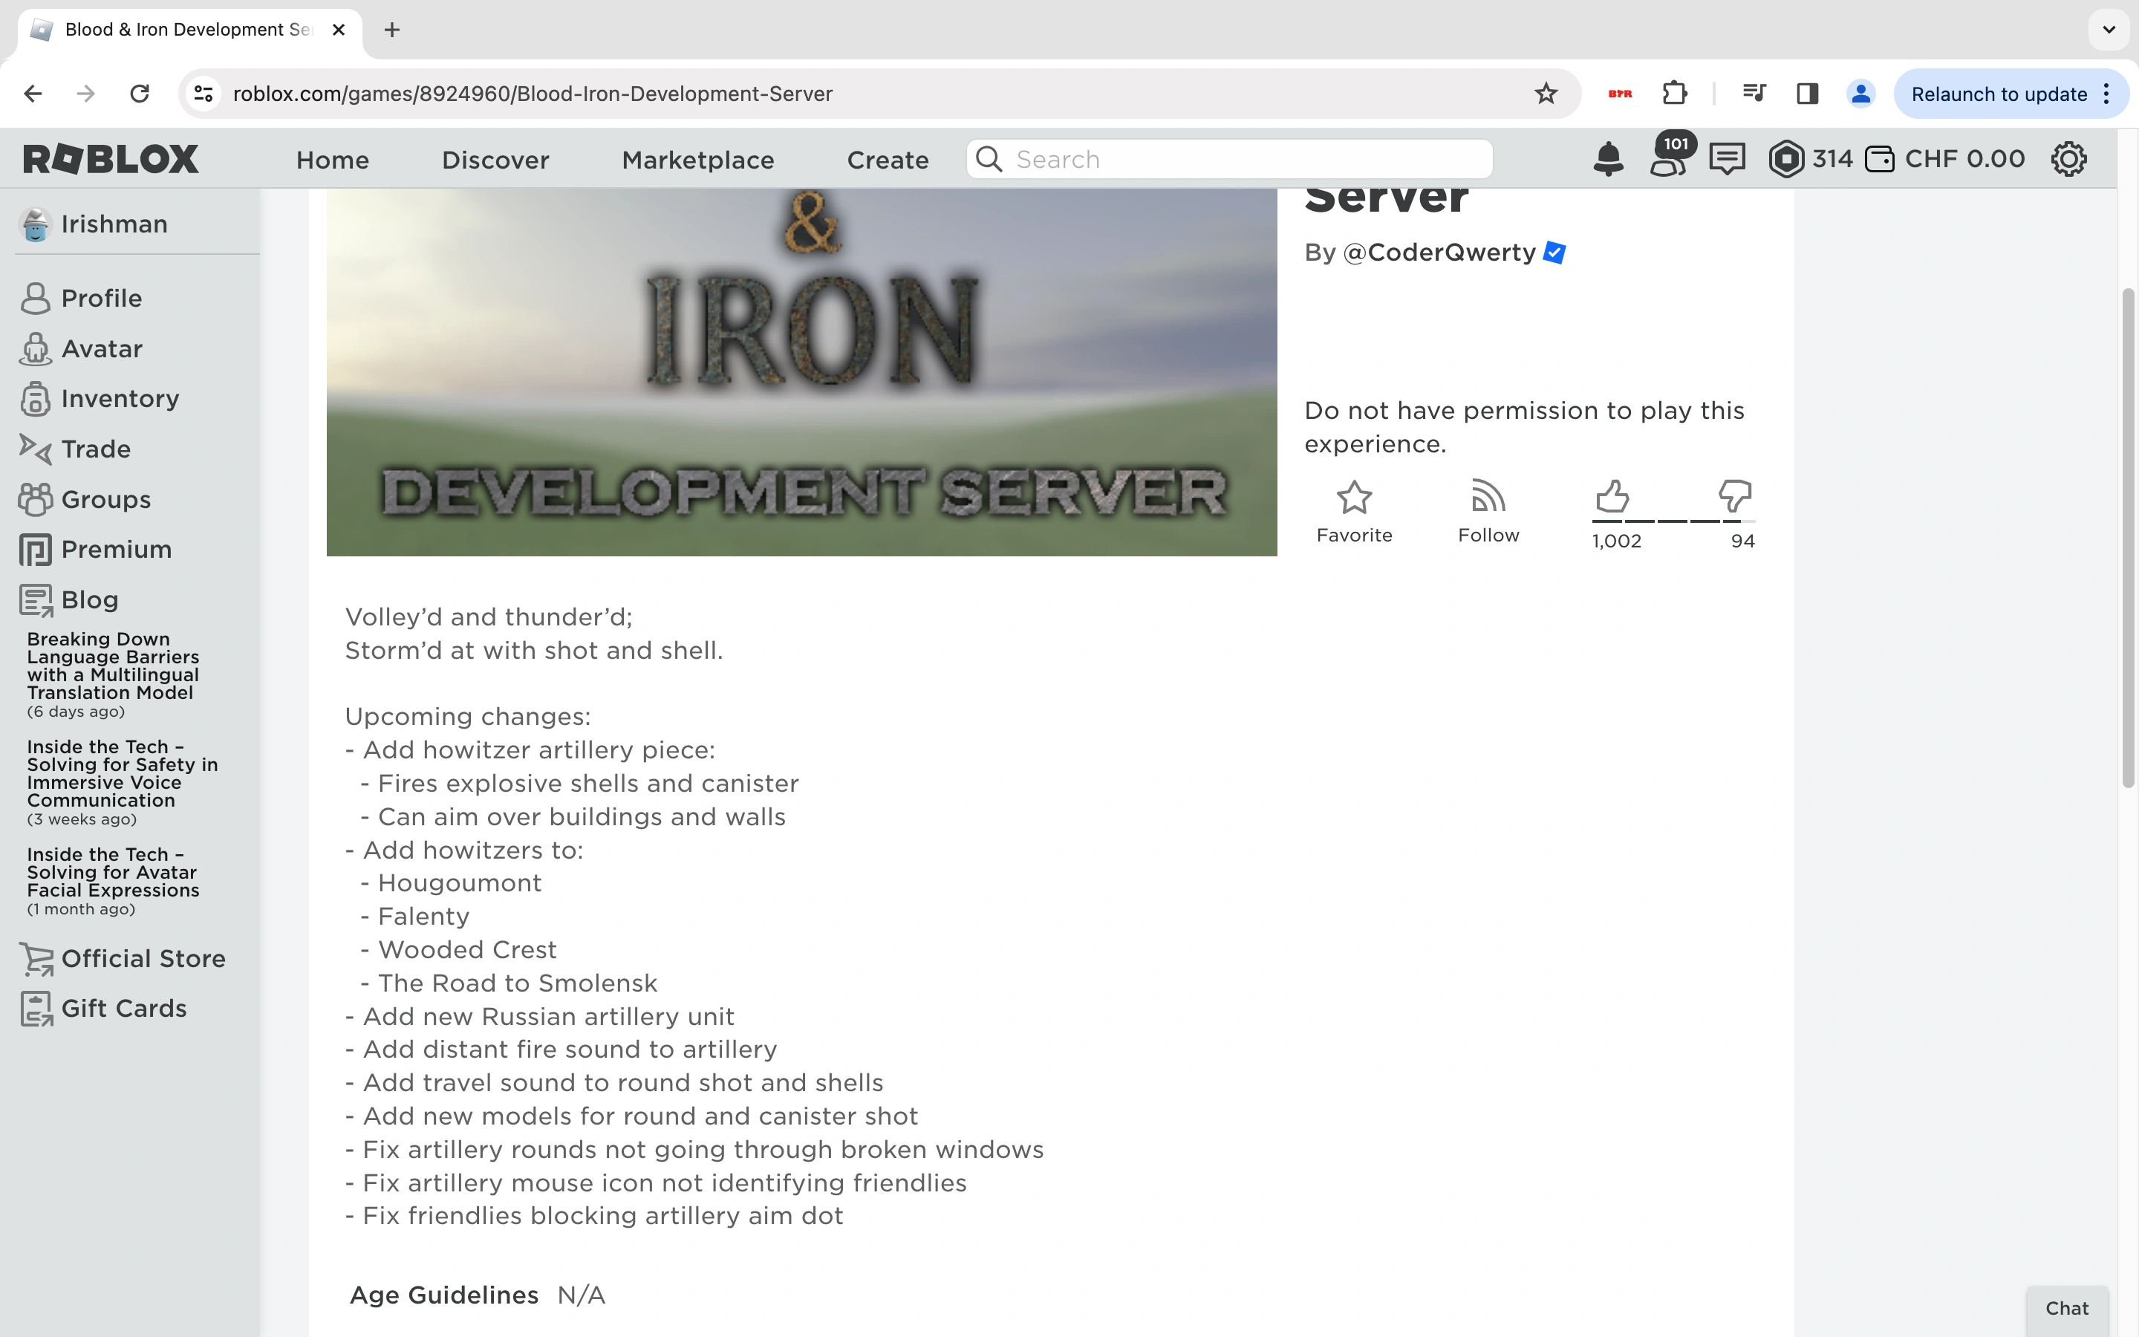
Task: Click the thumbs down dislike button
Action: (x=1734, y=496)
